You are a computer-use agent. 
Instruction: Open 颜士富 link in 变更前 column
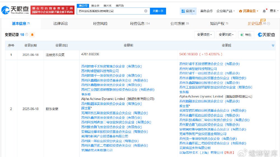coord(86,108)
